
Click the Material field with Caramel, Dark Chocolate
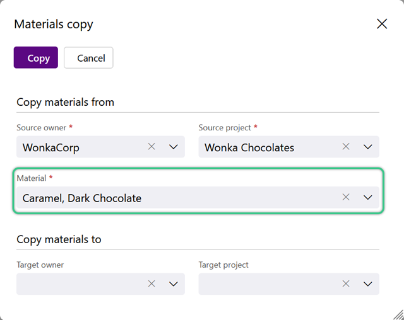click(198, 197)
